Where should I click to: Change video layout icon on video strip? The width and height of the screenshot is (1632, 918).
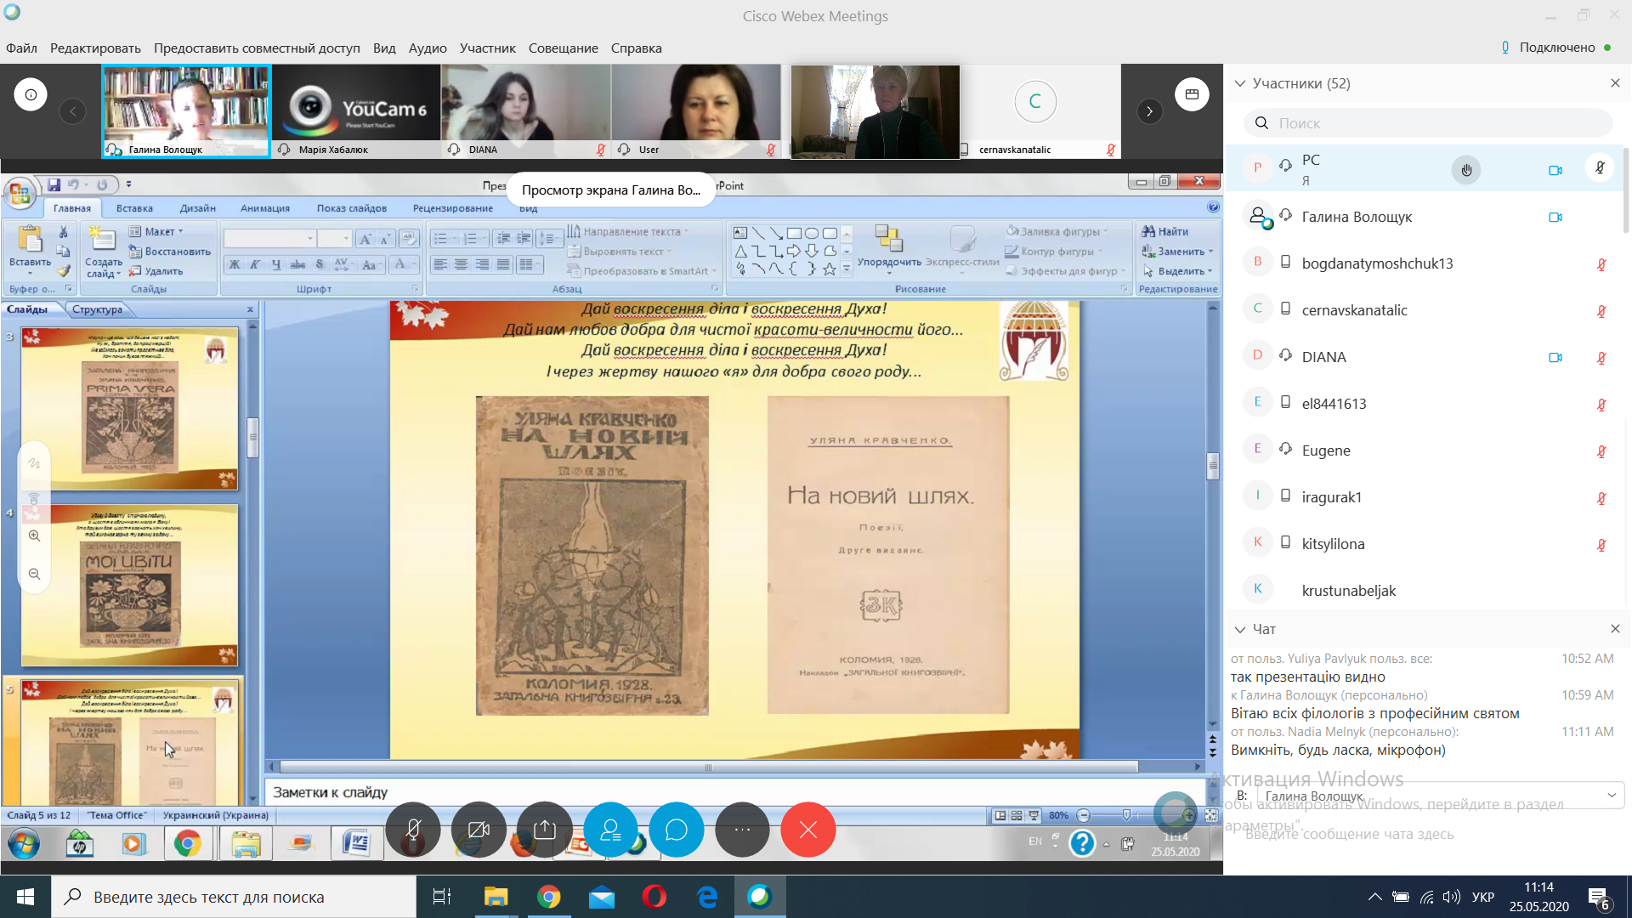[x=1192, y=94]
